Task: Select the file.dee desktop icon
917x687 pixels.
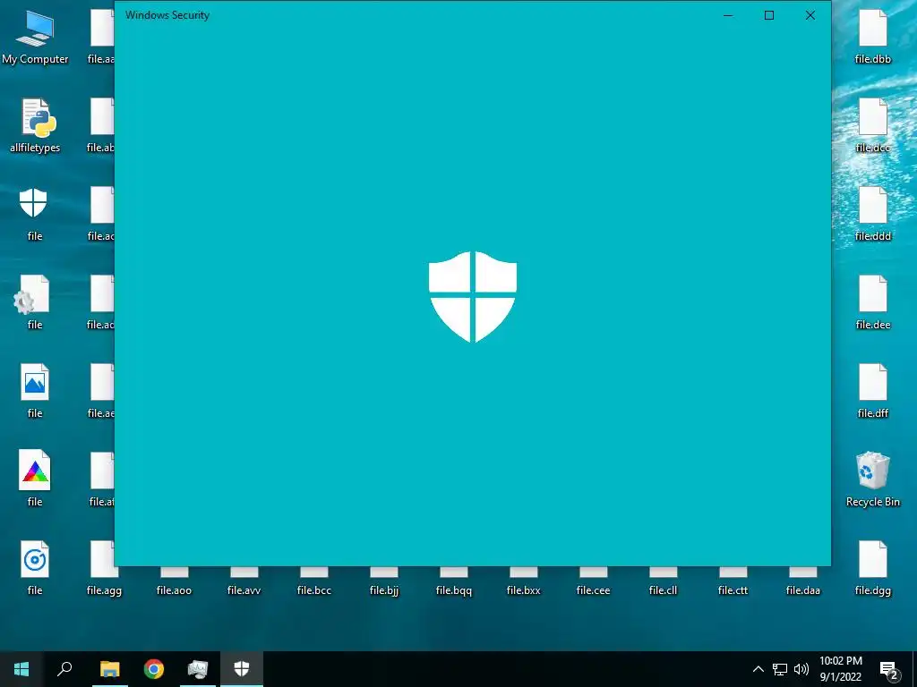Action: coord(872,302)
